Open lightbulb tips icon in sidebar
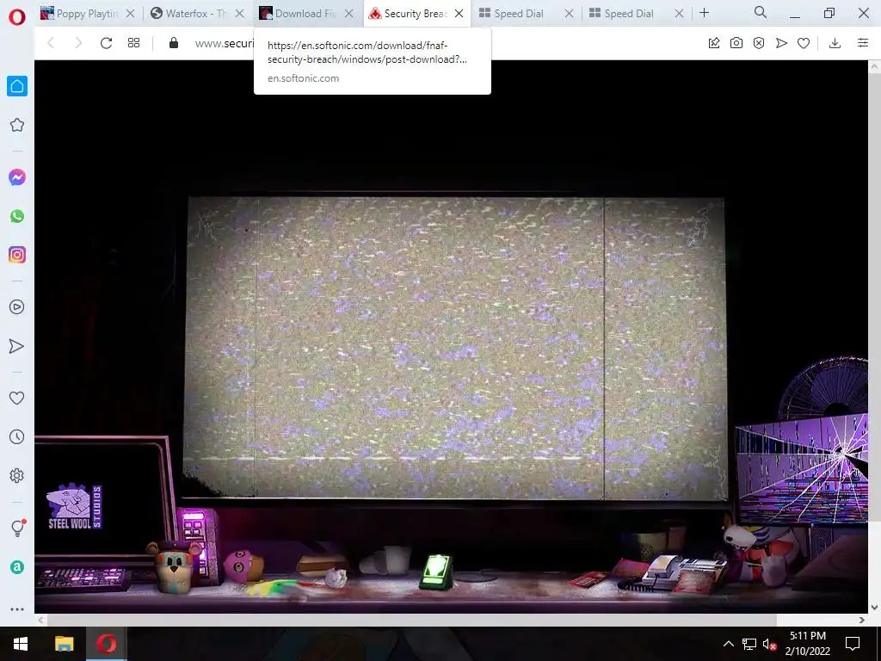The width and height of the screenshot is (881, 661). [18, 528]
